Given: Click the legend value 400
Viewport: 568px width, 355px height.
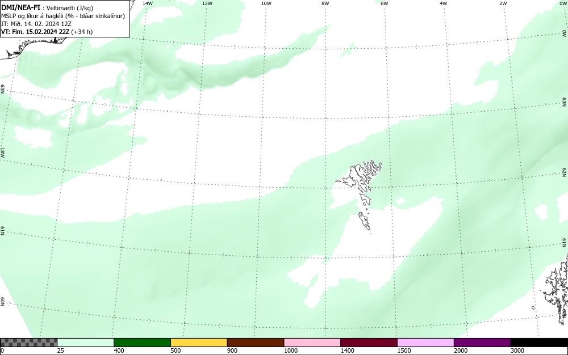Looking at the screenshot, I should (x=119, y=350).
